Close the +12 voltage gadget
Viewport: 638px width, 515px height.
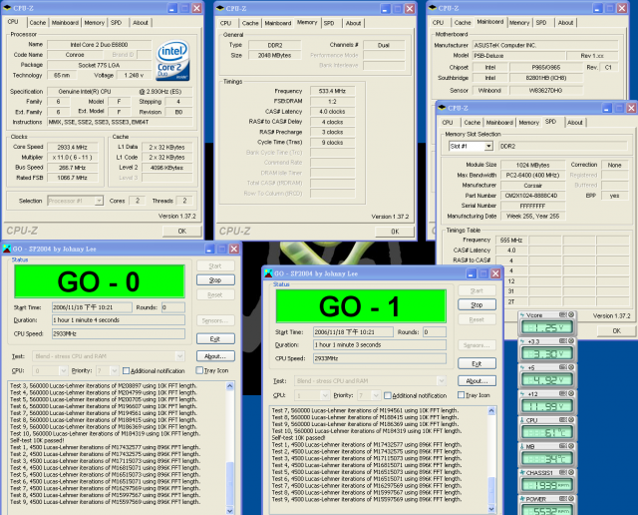click(571, 393)
